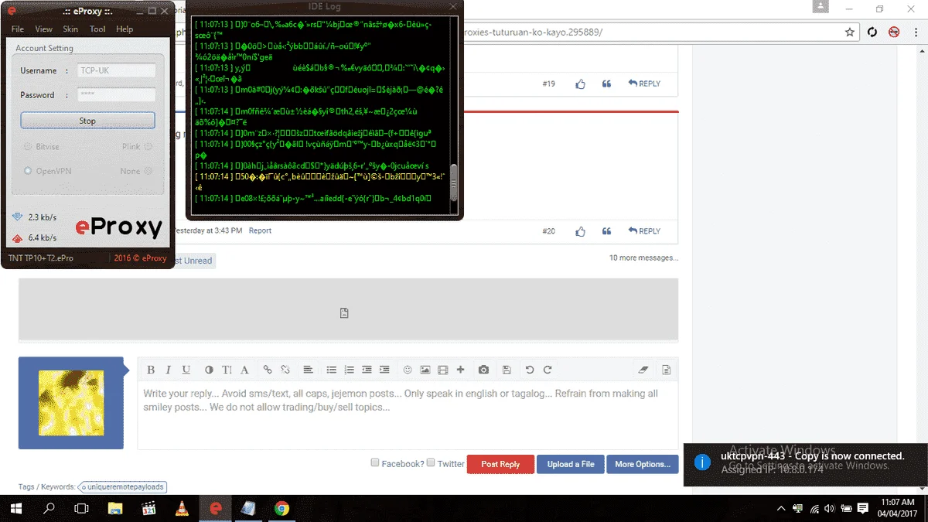
Task: Enable the Facebook share checkbox
Action: click(375, 463)
